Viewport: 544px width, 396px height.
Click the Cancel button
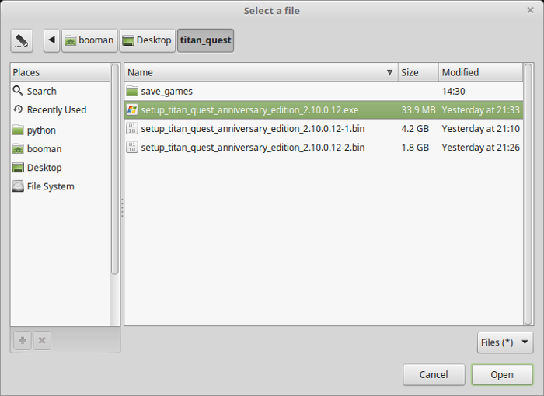point(434,374)
